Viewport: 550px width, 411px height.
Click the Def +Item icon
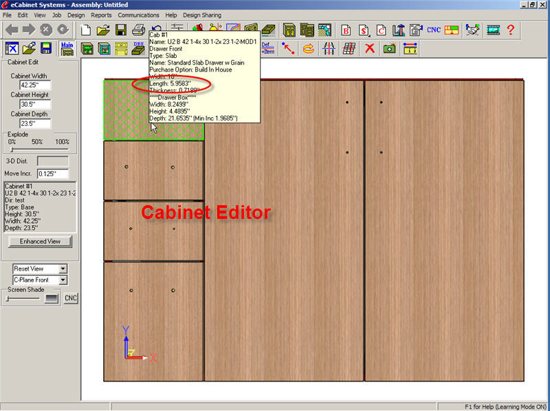[x=268, y=48]
